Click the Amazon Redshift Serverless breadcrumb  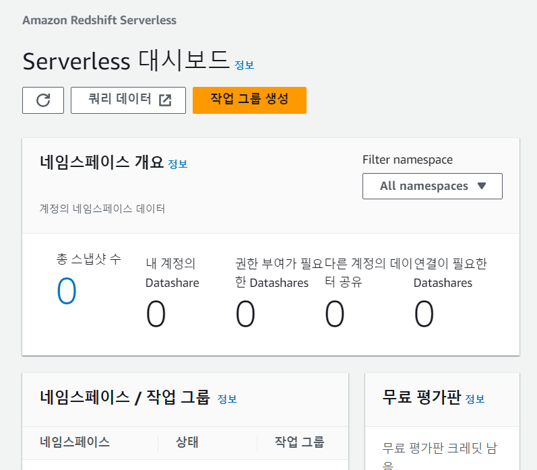coord(99,20)
